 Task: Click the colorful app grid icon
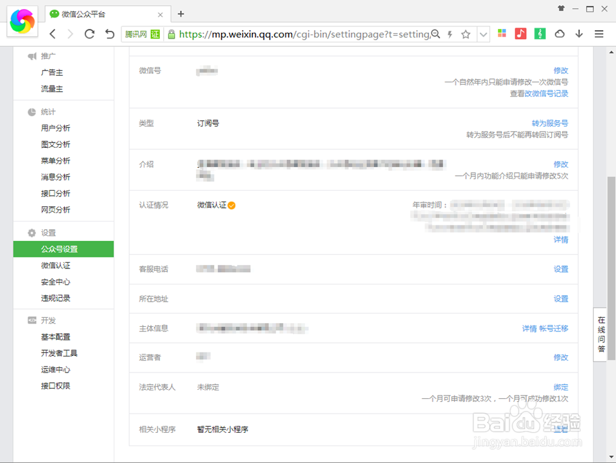502,33
